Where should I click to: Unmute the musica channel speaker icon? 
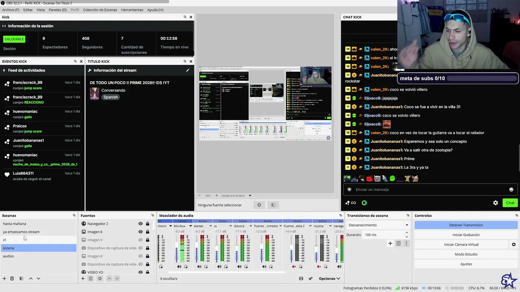[x=319, y=266]
